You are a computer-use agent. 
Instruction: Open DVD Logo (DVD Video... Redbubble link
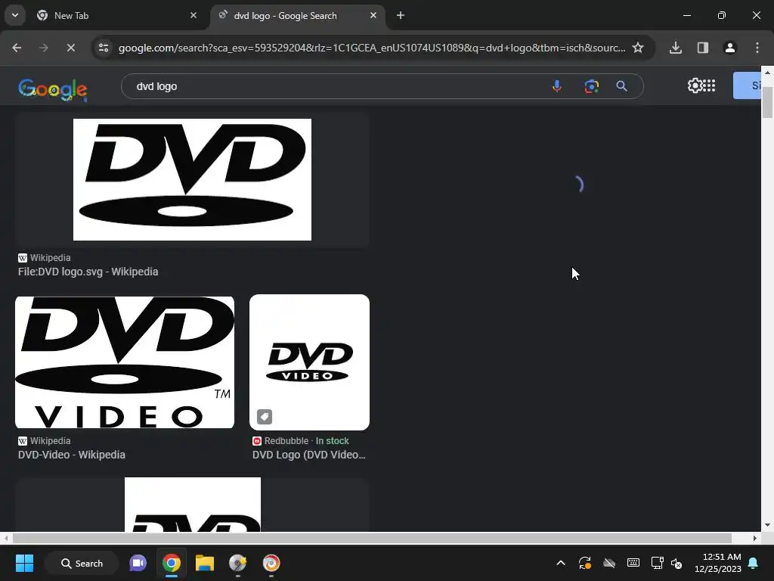pyautogui.click(x=309, y=455)
